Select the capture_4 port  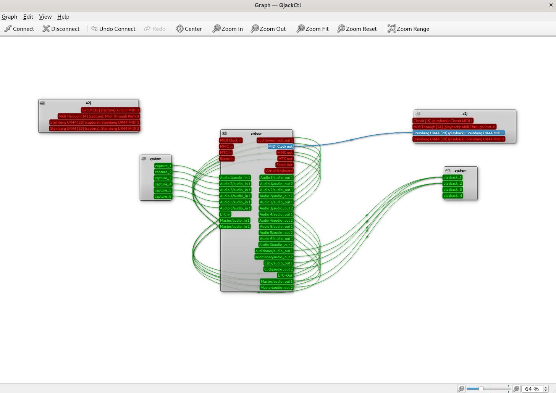pyautogui.click(x=163, y=184)
